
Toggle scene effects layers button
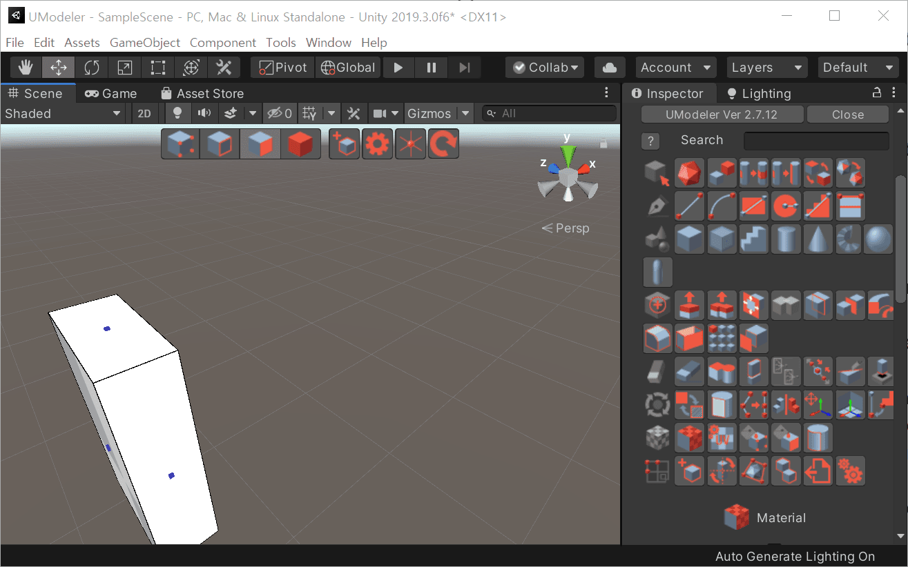tap(231, 114)
